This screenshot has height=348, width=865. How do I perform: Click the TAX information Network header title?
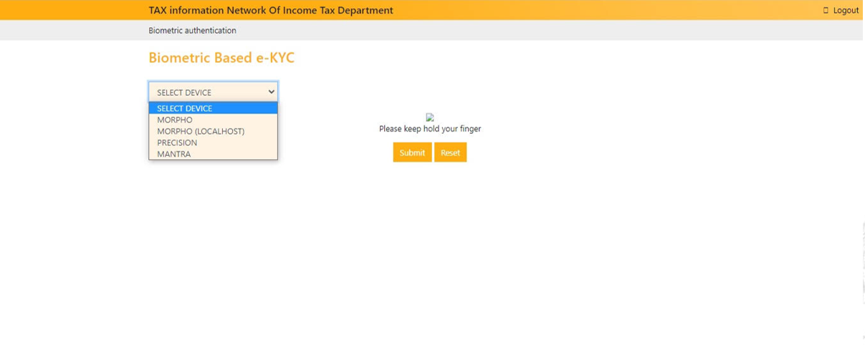(x=271, y=10)
